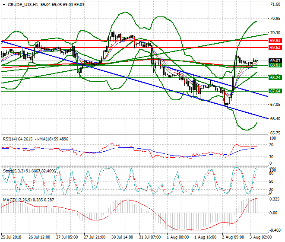Viewport: 285px width, 242px height.
Task: Click the 70.95 price axis value
Action: pos(275,19)
